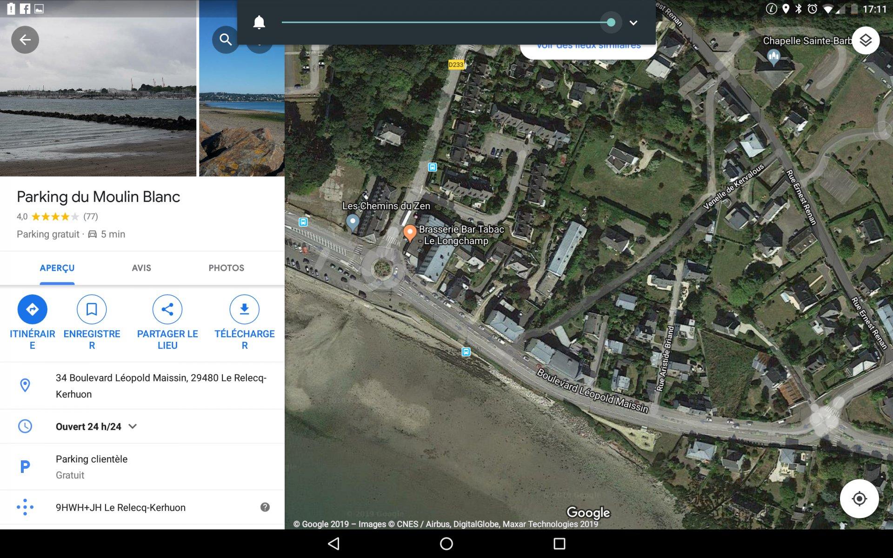This screenshot has width=893, height=558.
Task: Select the Brasserie Bar Tabac orange pin
Action: click(409, 232)
